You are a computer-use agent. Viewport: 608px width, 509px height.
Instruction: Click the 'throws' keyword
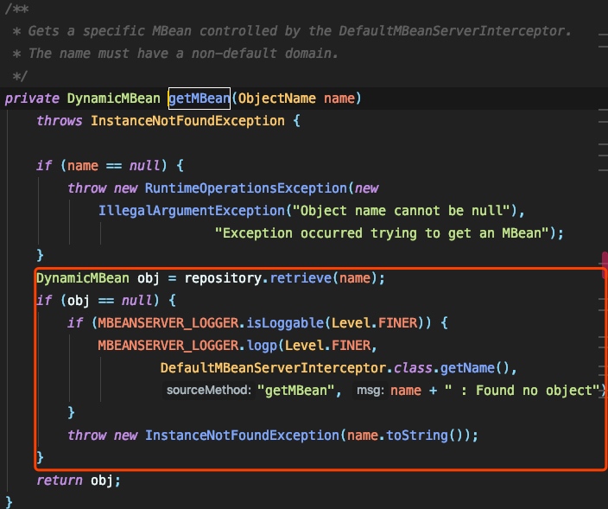click(60, 121)
